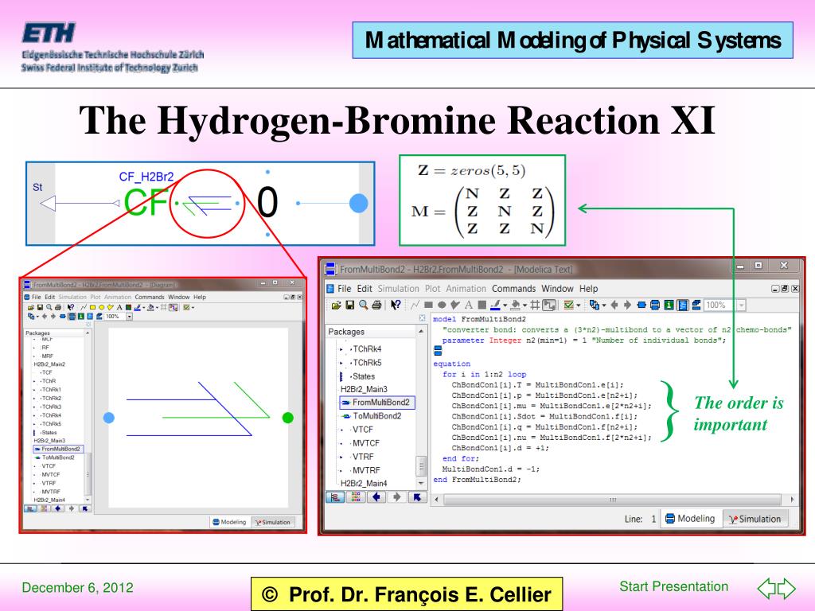Click Previous arrow in Modelica Text top toolbar
815x611 pixels.
(614, 305)
